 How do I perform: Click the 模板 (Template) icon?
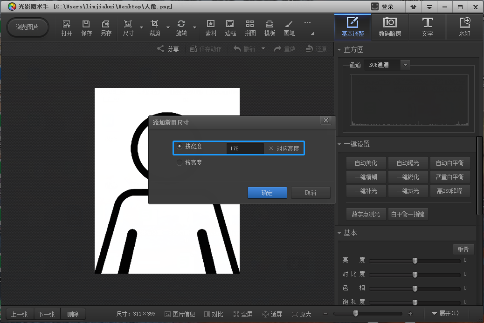point(270,28)
